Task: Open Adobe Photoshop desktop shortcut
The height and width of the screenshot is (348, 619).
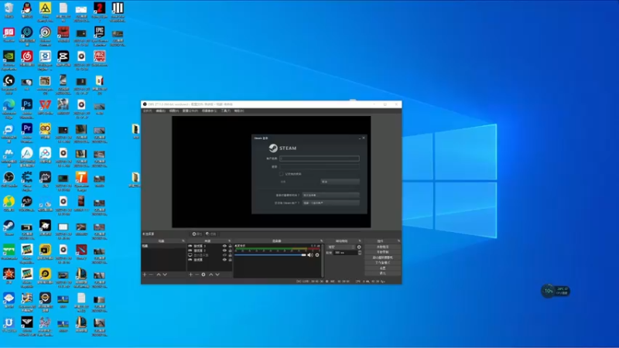Action: click(27, 108)
